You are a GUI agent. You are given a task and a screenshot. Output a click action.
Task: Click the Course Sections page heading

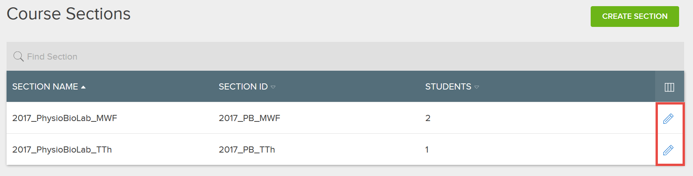coord(69,14)
